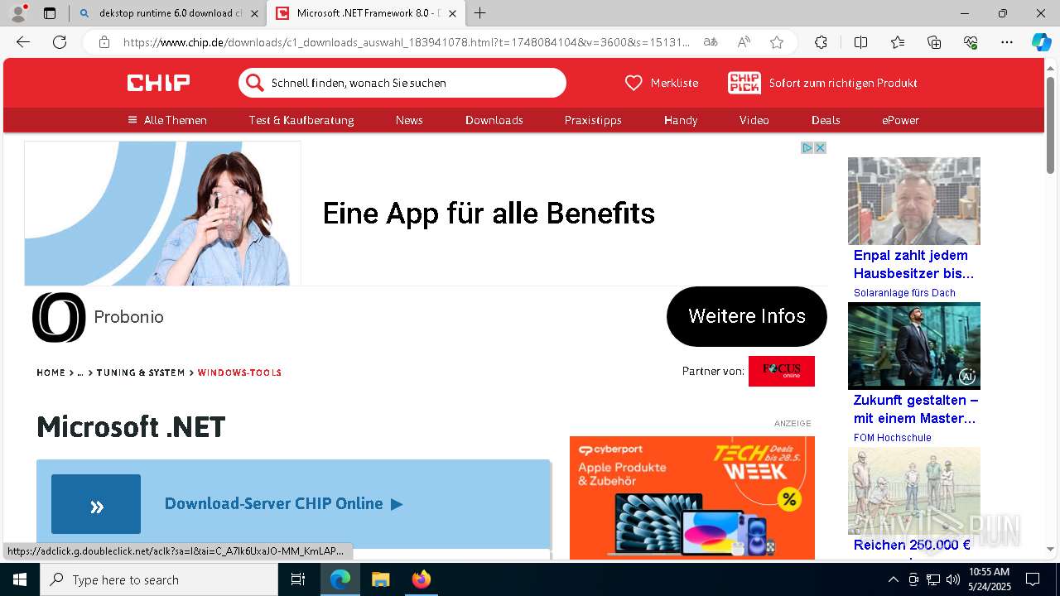The height and width of the screenshot is (596, 1060).
Task: Open Test & Kaufberatung menu
Action: (x=301, y=120)
